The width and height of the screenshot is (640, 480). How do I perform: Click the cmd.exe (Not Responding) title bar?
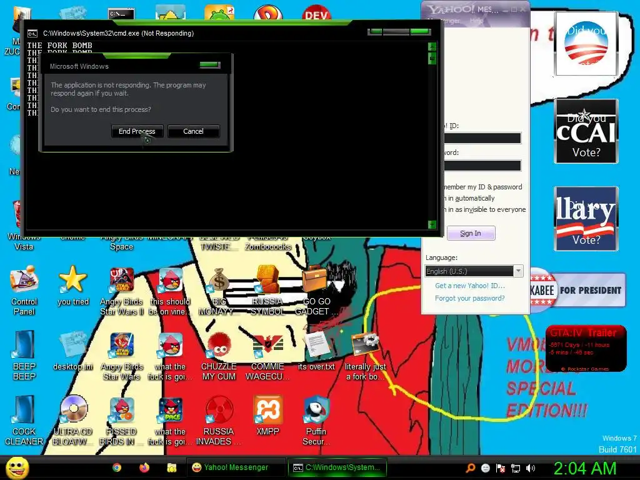pyautogui.click(x=196, y=33)
